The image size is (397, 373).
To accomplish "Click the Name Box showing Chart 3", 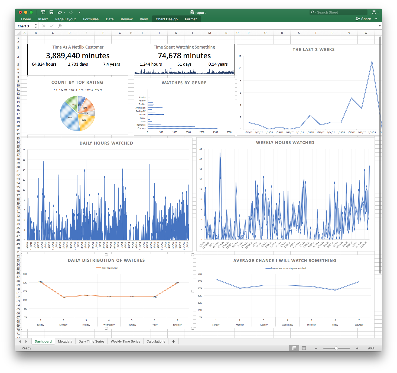I will point(25,26).
